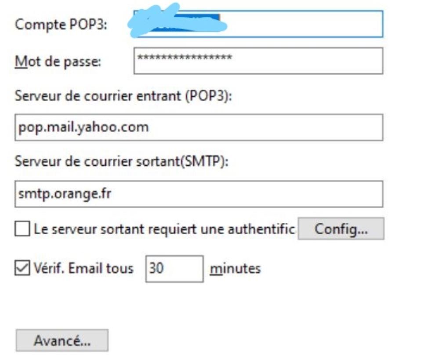Enable outgoing server authentication checkbox
Screen dimensions: 424x359
22,229
